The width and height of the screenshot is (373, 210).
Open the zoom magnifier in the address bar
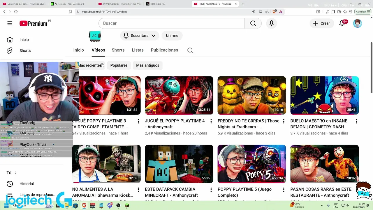pyautogui.click(x=254, y=12)
